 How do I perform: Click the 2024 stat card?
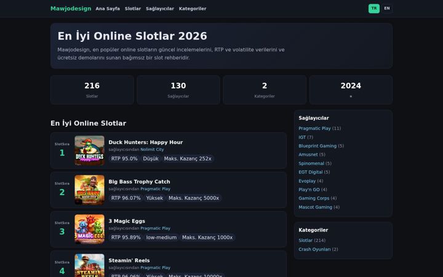click(x=351, y=90)
